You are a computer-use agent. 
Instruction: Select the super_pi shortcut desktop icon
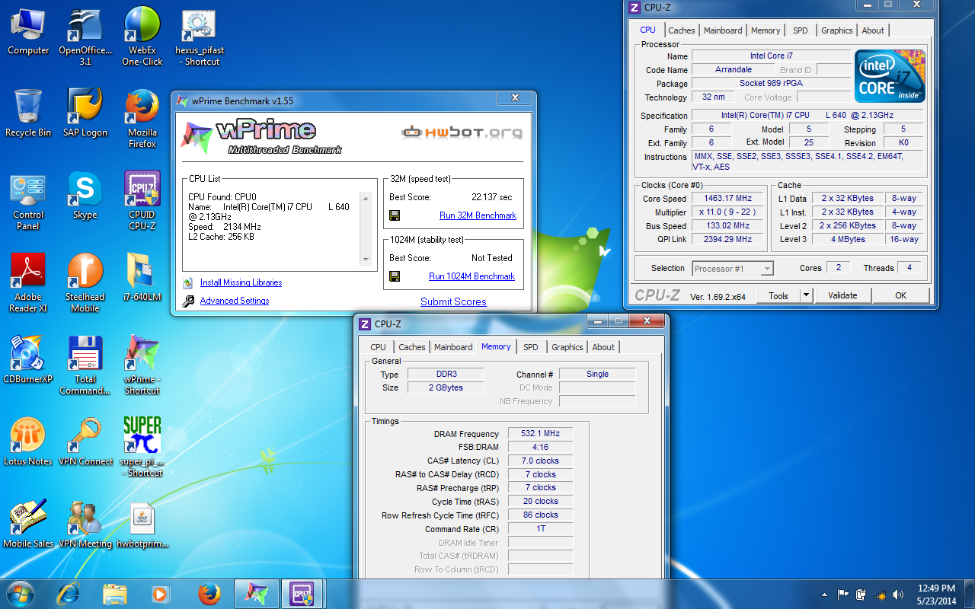pyautogui.click(x=142, y=448)
